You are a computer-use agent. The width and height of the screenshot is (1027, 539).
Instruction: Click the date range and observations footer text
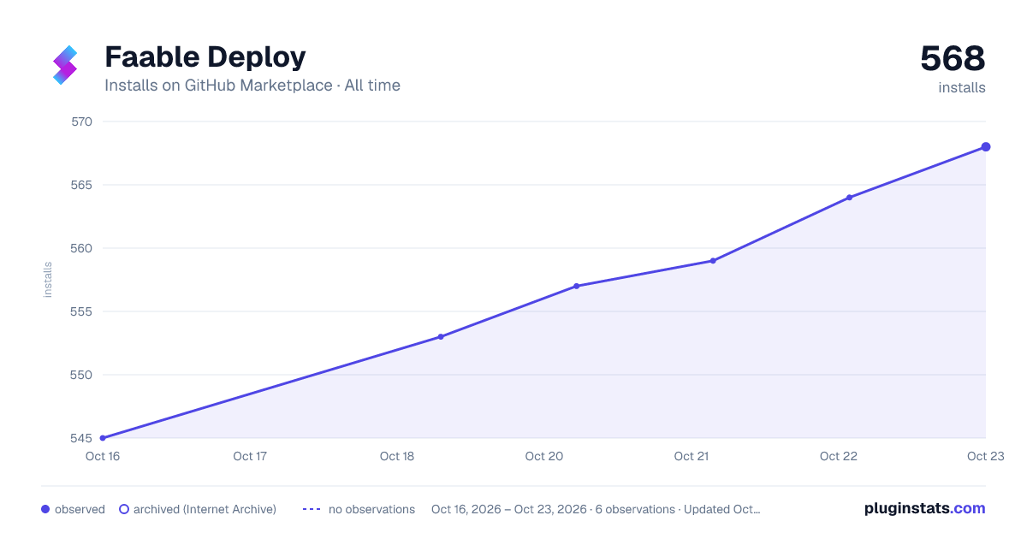(596, 509)
